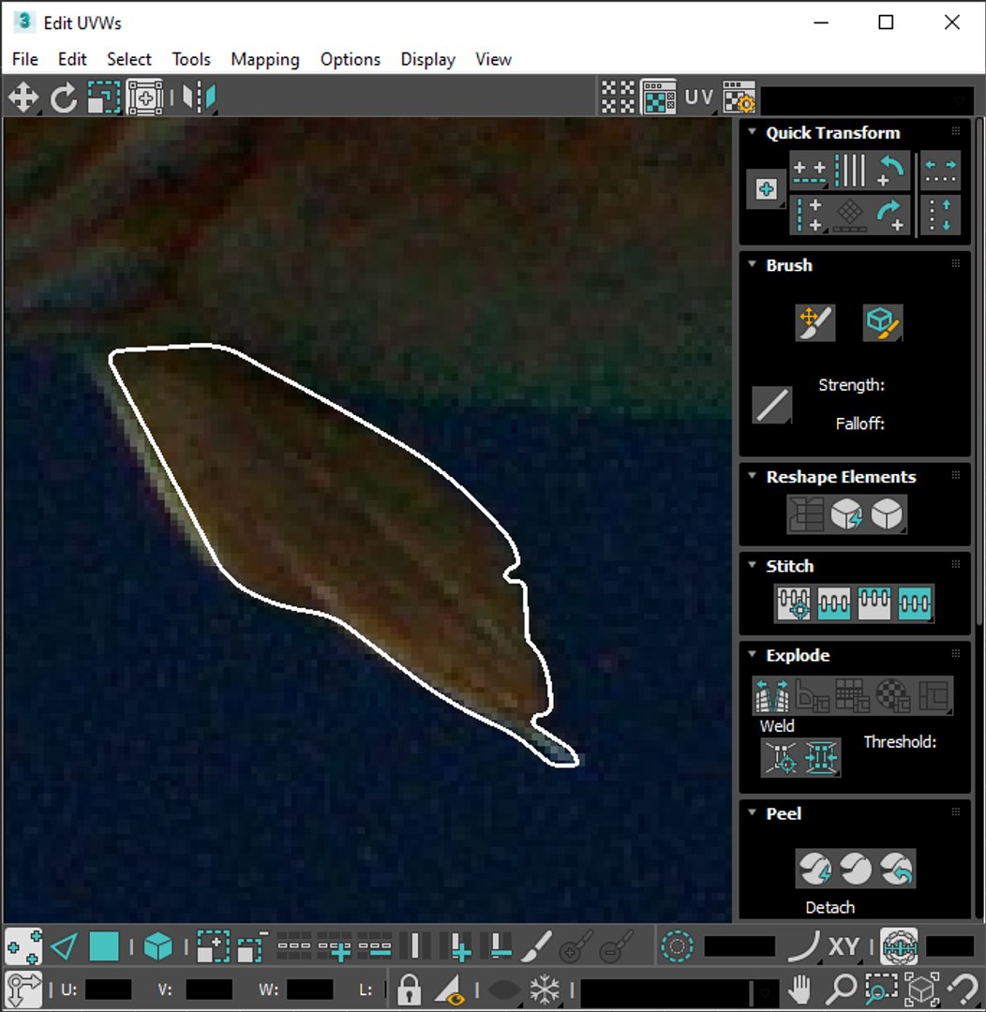
Task: Activate the Paint Move brush
Action: tap(814, 322)
